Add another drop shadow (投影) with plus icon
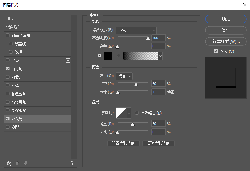The height and width of the screenshot is (171, 250). (x=68, y=127)
